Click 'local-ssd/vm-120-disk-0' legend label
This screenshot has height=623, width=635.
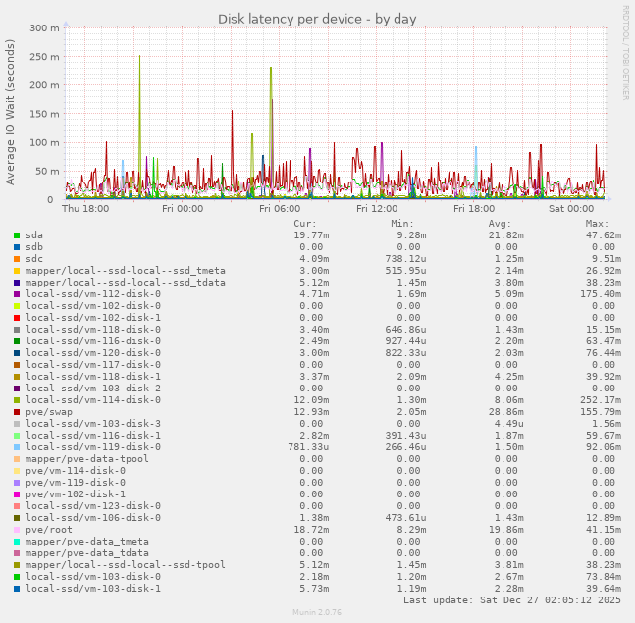93,352
